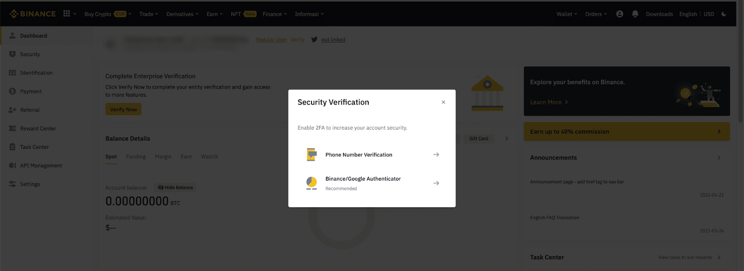This screenshot has height=271, width=744.
Task: Click the Gift Card button
Action: click(x=478, y=138)
